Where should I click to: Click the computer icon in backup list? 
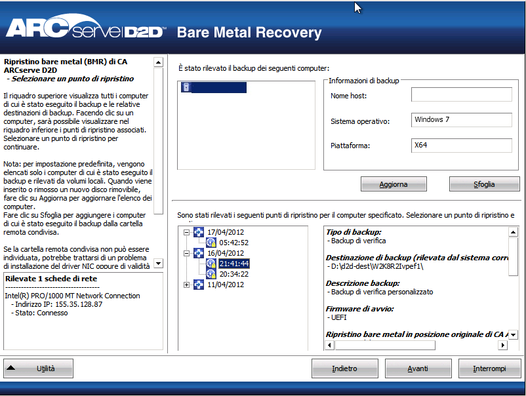(186, 87)
